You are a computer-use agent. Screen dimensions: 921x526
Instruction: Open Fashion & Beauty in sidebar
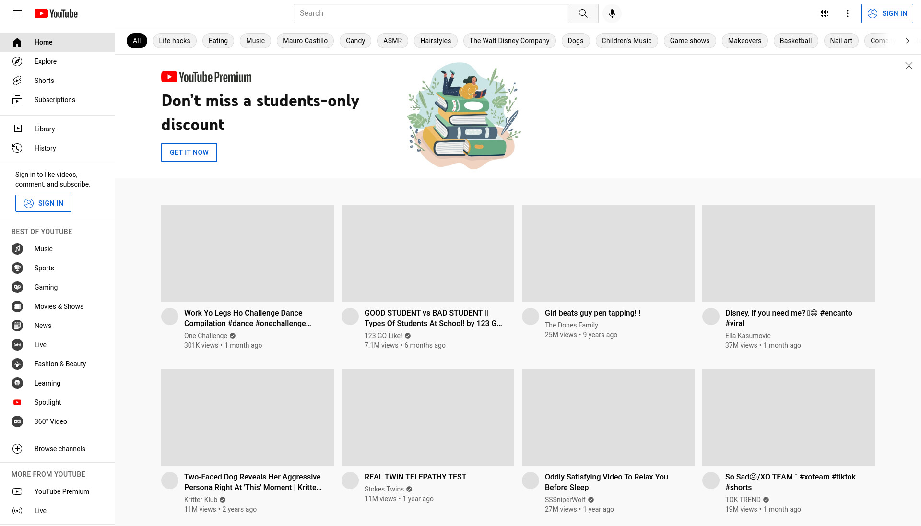click(58, 364)
